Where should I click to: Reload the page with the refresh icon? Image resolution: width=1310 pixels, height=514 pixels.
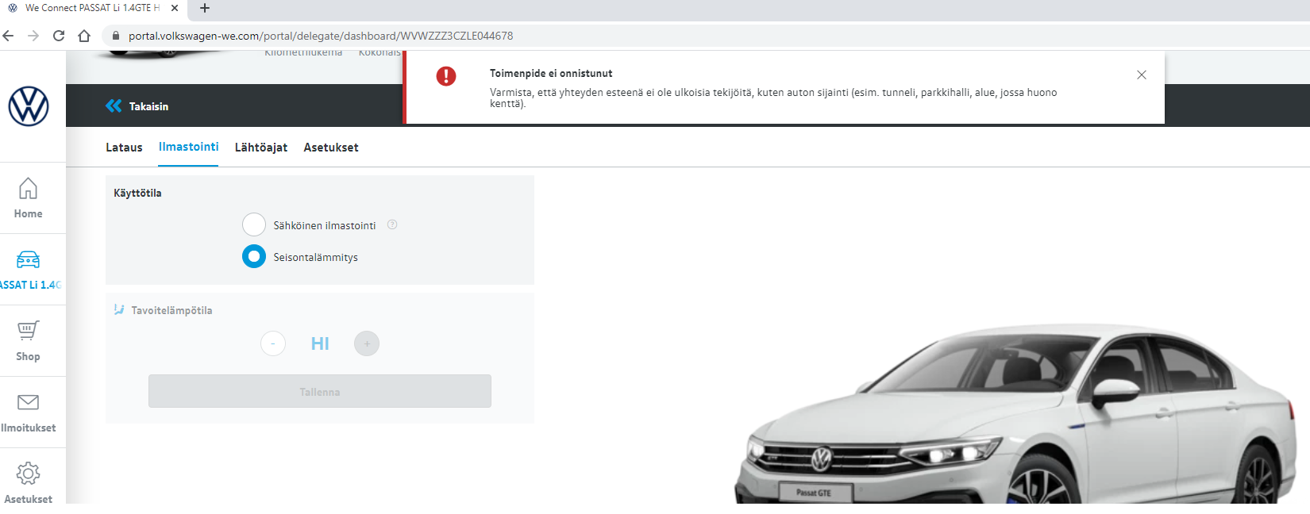59,36
